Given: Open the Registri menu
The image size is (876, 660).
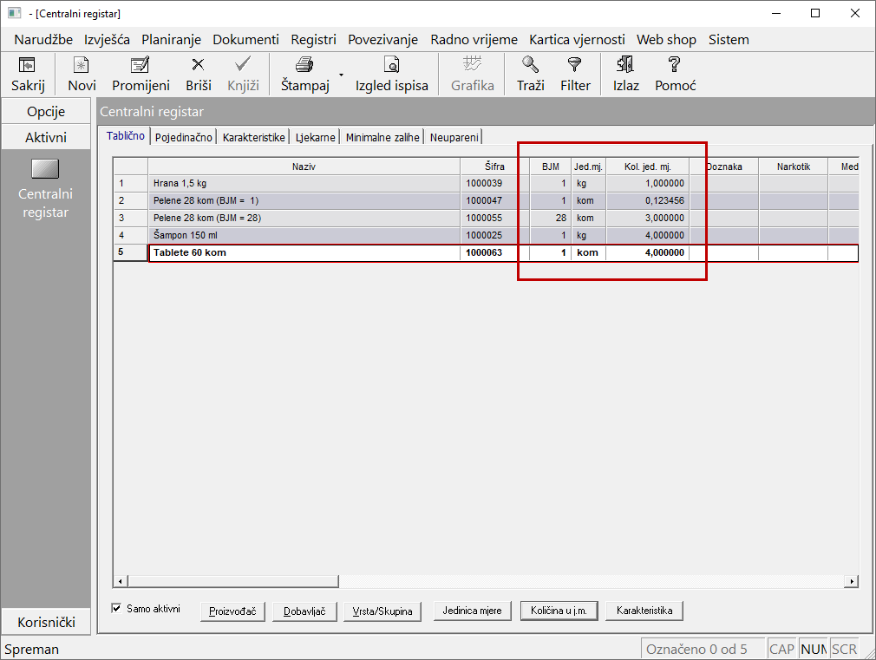Looking at the screenshot, I should (x=313, y=39).
